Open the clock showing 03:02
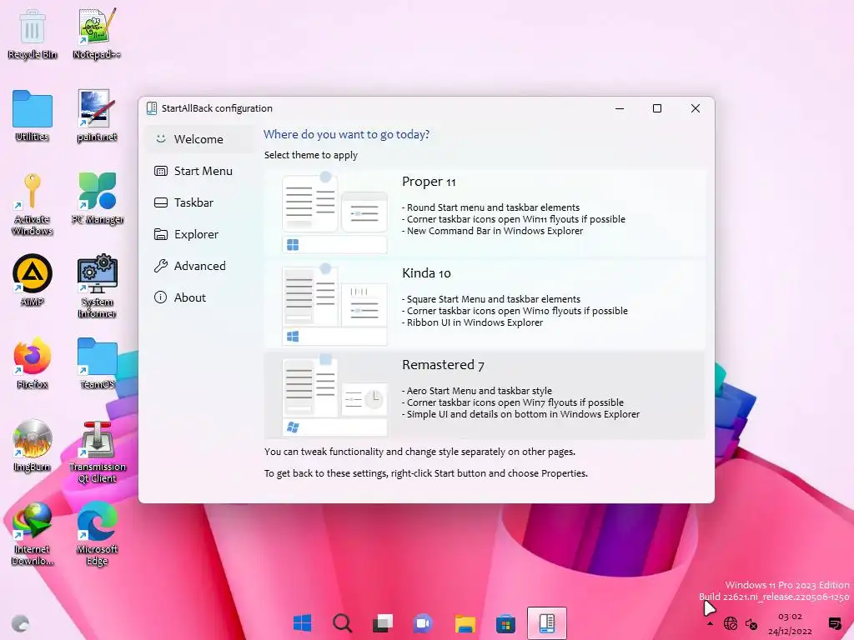The width and height of the screenshot is (854, 640). [x=790, y=623]
